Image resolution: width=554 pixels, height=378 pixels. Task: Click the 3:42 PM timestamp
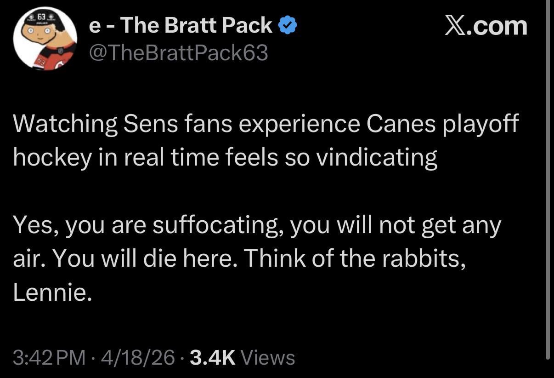tap(49, 357)
